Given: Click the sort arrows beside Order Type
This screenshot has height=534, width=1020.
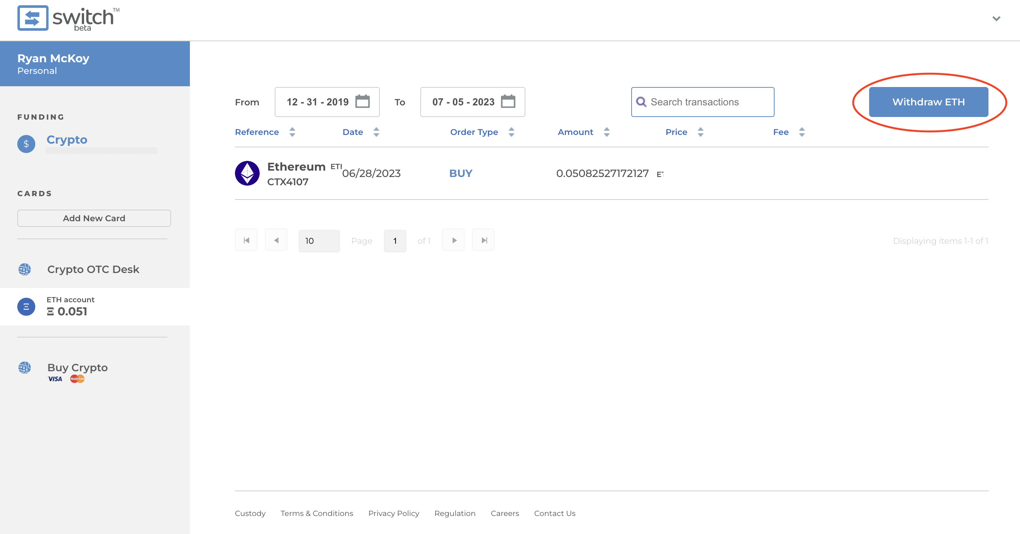Looking at the screenshot, I should [x=511, y=132].
